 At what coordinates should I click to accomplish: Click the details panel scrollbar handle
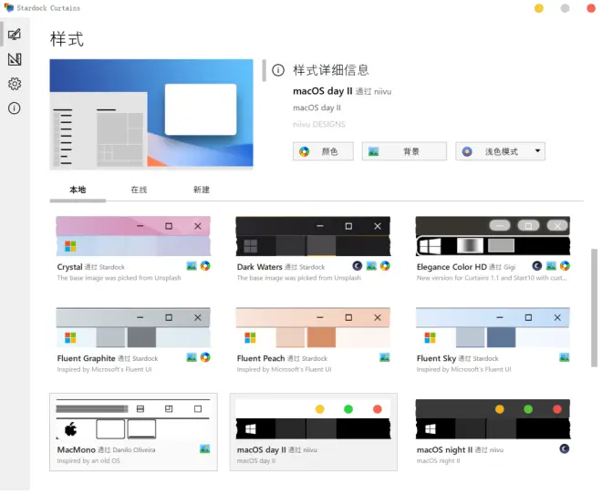click(x=264, y=70)
